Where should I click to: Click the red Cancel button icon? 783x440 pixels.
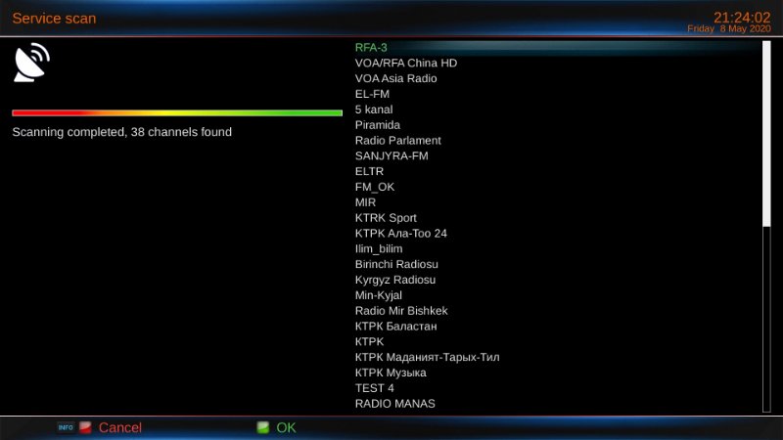[x=85, y=427]
